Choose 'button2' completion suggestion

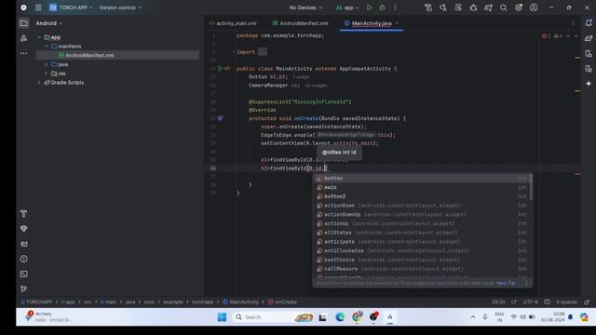pos(422,196)
